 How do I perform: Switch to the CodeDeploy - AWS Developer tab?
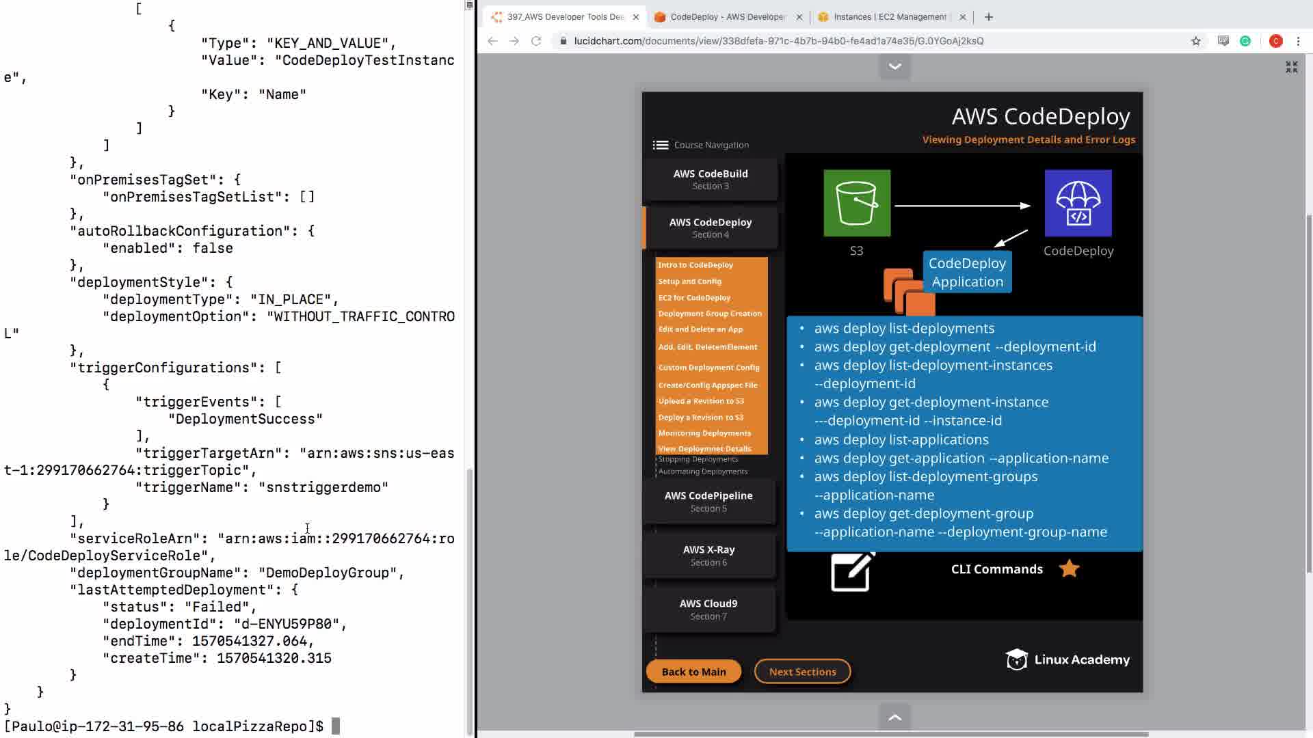[726, 17]
